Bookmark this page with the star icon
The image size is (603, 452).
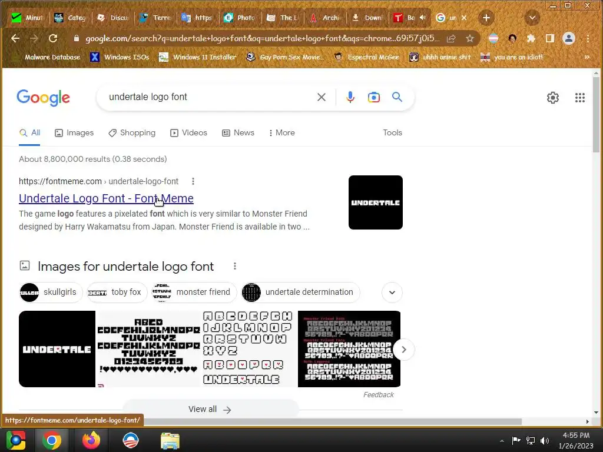tap(469, 38)
